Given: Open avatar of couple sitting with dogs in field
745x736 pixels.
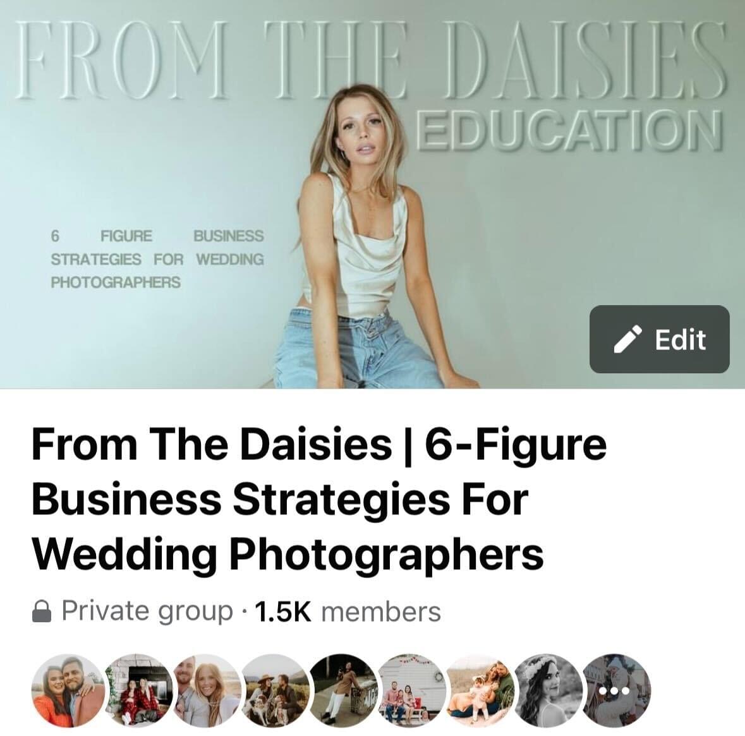Looking at the screenshot, I should point(275,690).
